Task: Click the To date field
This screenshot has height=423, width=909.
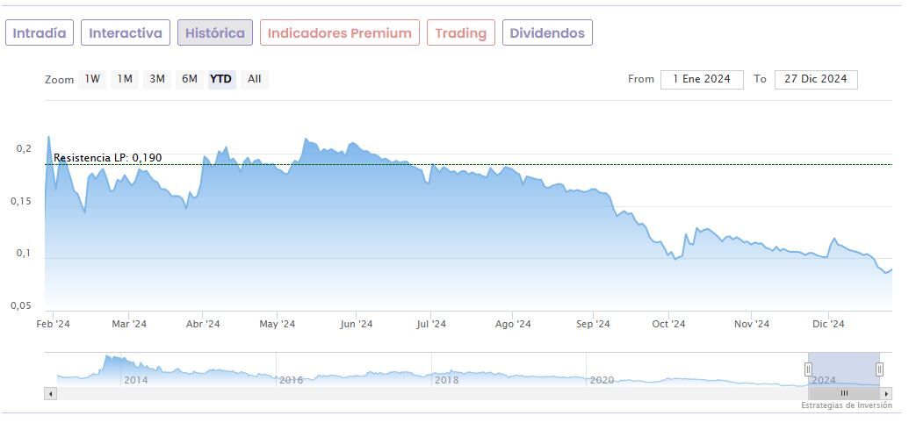Action: (x=816, y=79)
